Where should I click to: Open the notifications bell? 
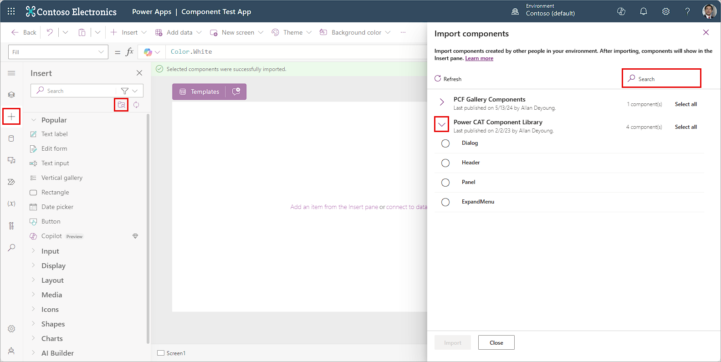[x=644, y=11]
